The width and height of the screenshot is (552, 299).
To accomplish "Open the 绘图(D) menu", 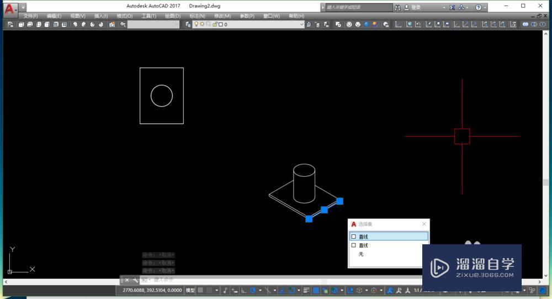I will (x=172, y=16).
